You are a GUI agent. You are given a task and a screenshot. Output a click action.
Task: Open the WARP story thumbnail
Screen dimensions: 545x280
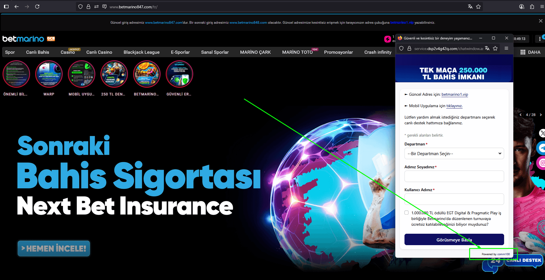[49, 74]
